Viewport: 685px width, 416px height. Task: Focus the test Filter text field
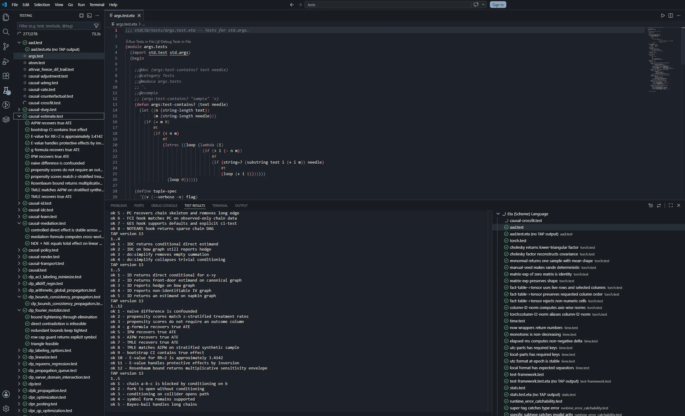(x=55, y=26)
